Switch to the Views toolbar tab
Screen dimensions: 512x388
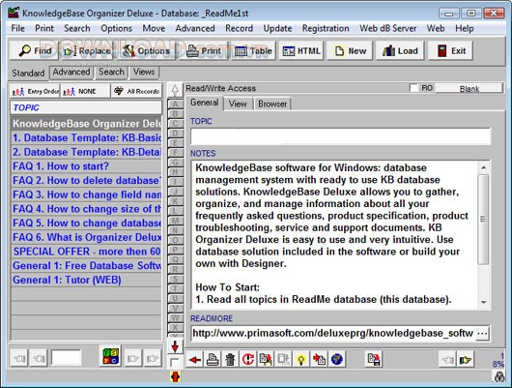[144, 72]
